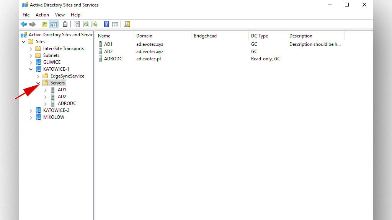Click the Servers folder icon in tree
The width and height of the screenshot is (392, 220).
(45, 82)
